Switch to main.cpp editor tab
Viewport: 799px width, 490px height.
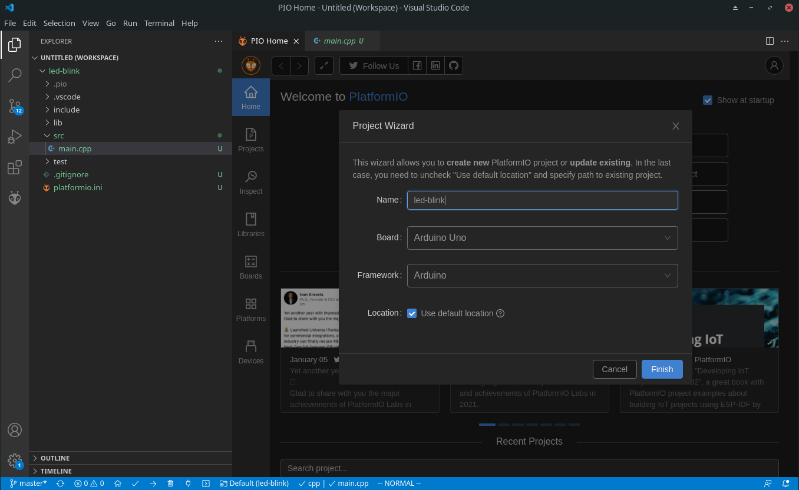pos(343,41)
